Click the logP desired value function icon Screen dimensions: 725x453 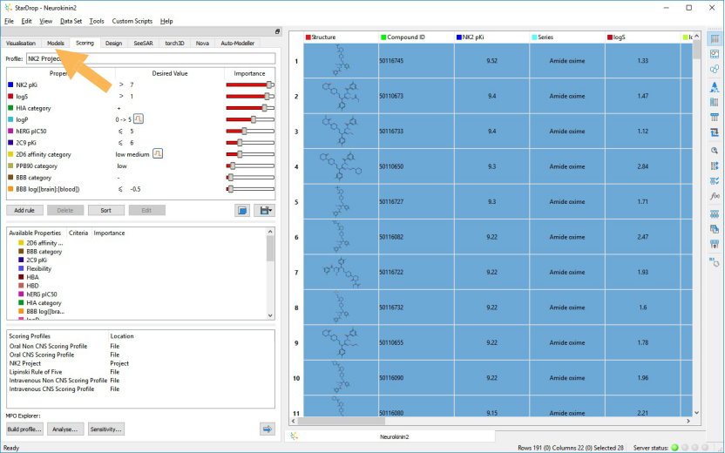coord(139,119)
